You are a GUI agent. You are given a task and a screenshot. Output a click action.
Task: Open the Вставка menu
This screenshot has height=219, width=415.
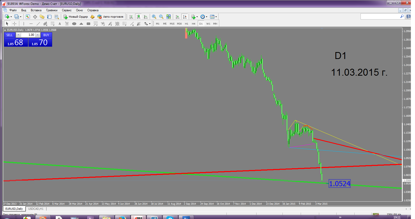tap(36, 10)
